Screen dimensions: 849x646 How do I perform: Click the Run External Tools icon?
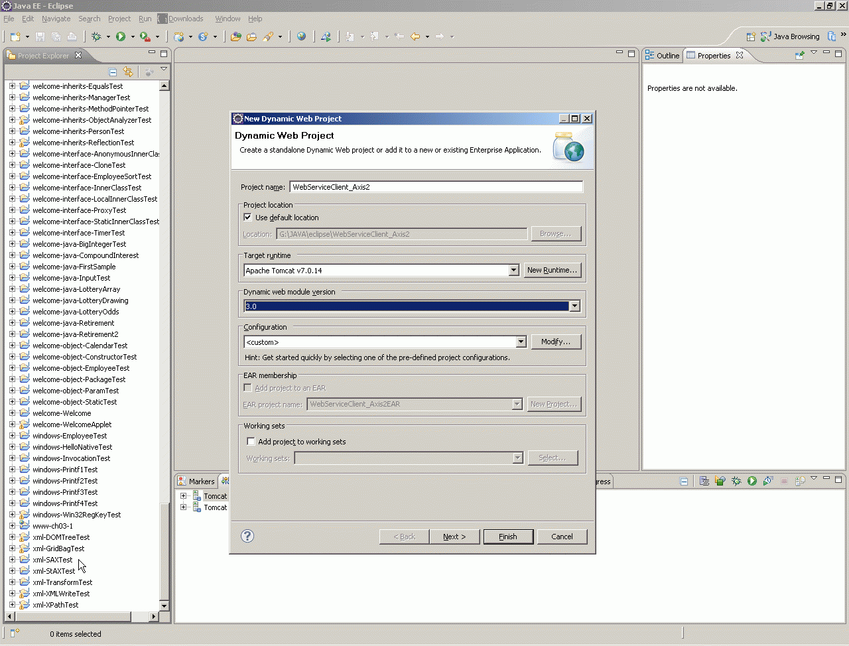(x=145, y=37)
